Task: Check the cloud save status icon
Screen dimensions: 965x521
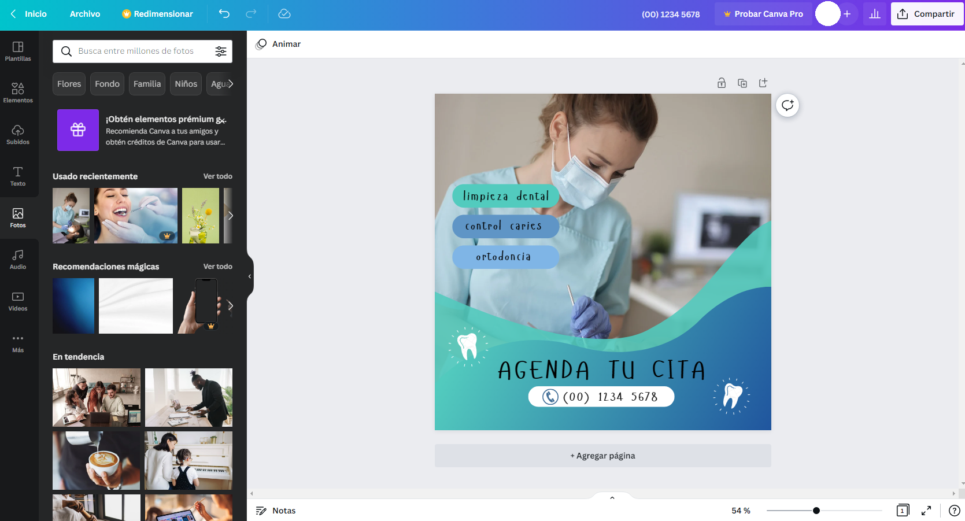Action: pos(284,14)
